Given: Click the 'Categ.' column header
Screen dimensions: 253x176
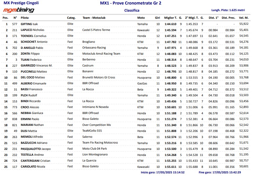Looking at the screenshot, I should [71, 18].
